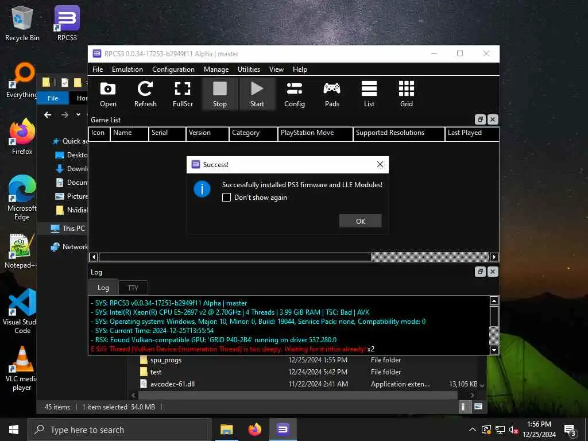This screenshot has height=441, width=588.
Task: Click the Open toolbar icon in RPCS3
Action: tap(108, 94)
